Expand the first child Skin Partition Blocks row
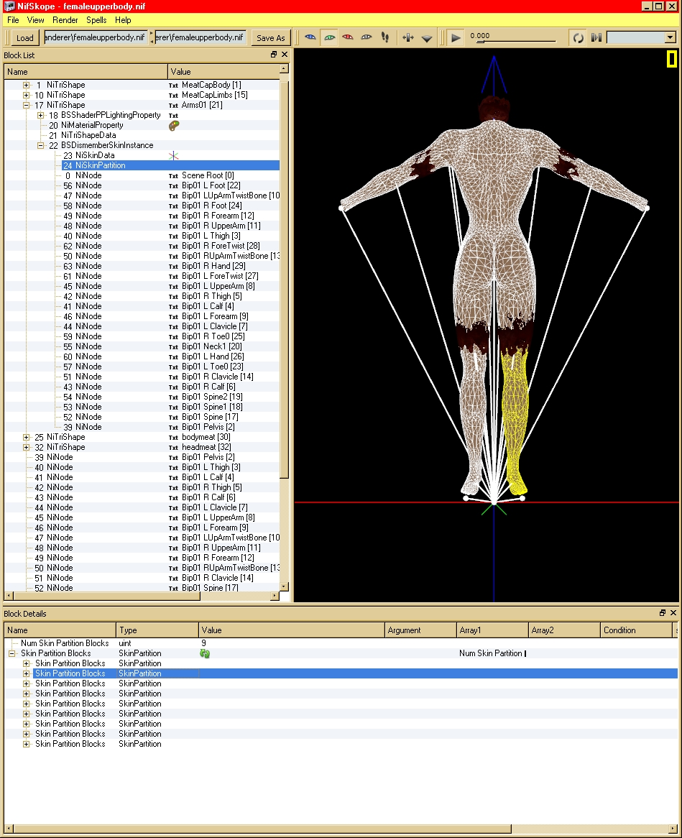 pos(26,664)
